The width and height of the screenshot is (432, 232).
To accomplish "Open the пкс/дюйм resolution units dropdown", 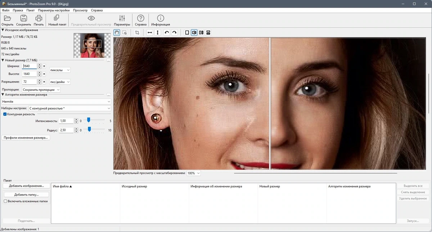I will click(x=60, y=82).
